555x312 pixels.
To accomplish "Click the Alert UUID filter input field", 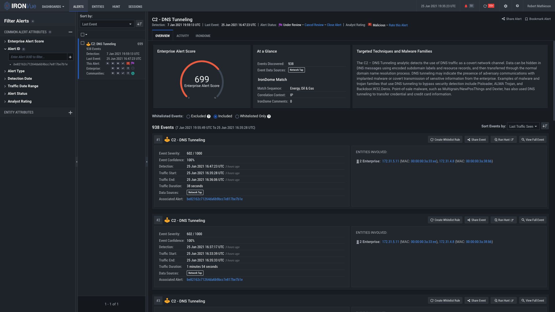I will coord(38,57).
